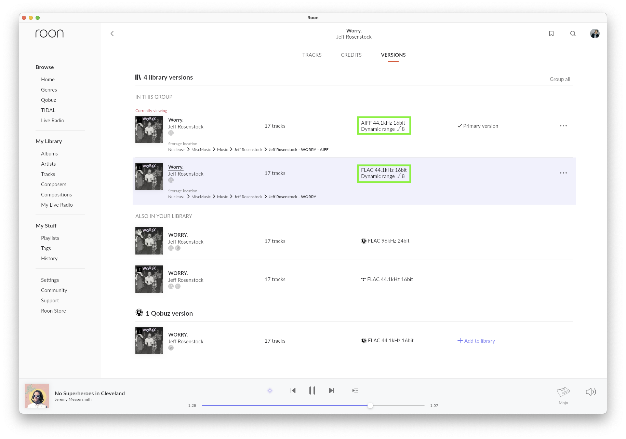Select the VERSIONS tab
This screenshot has width=626, height=439.
(x=393, y=55)
